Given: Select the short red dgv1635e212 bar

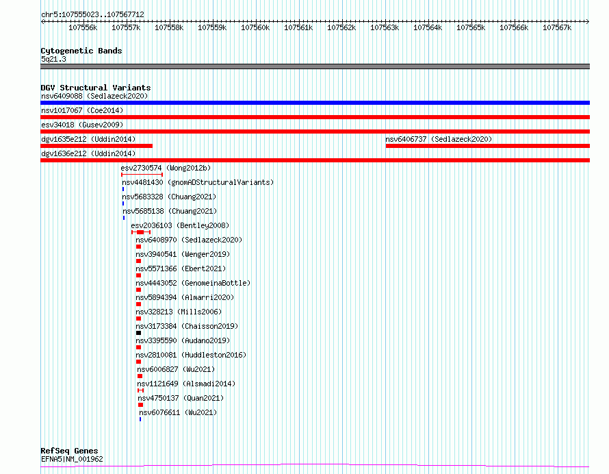Looking at the screenshot, I should click(x=96, y=146).
